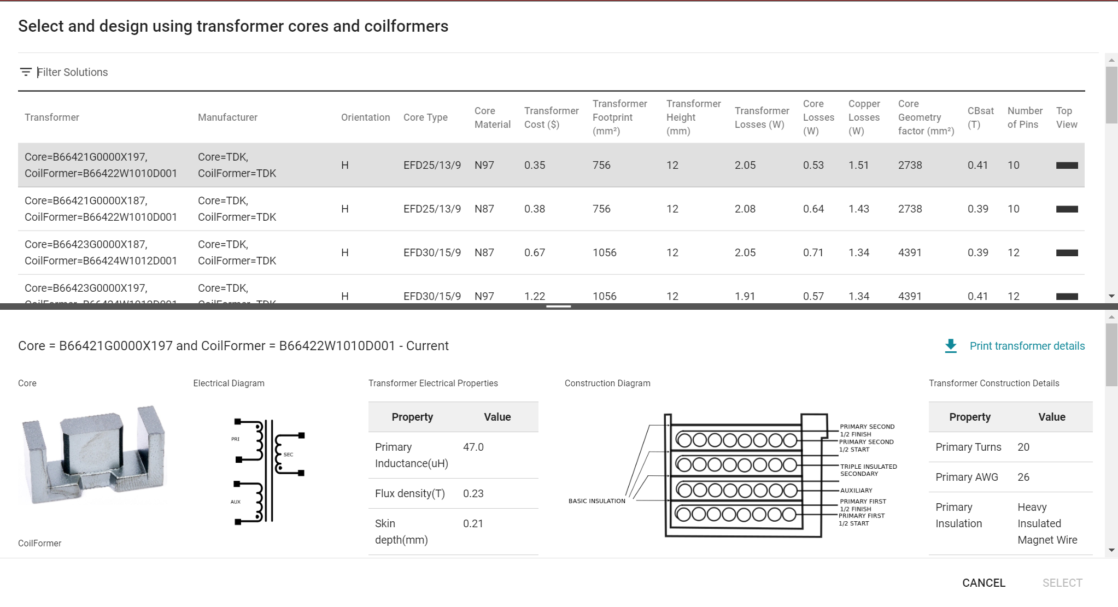
Task: Sort by Core Type column header
Action: pos(425,117)
